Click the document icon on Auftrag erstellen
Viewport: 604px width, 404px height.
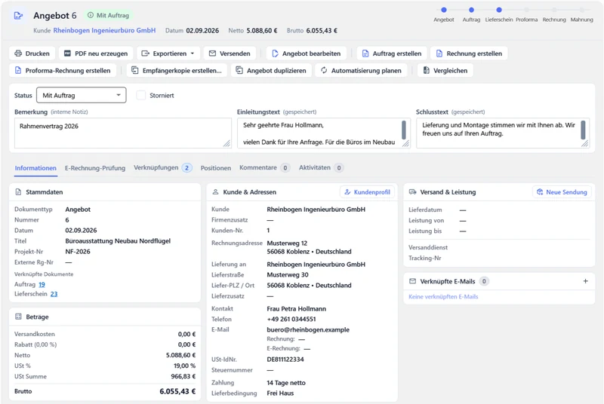pos(365,54)
